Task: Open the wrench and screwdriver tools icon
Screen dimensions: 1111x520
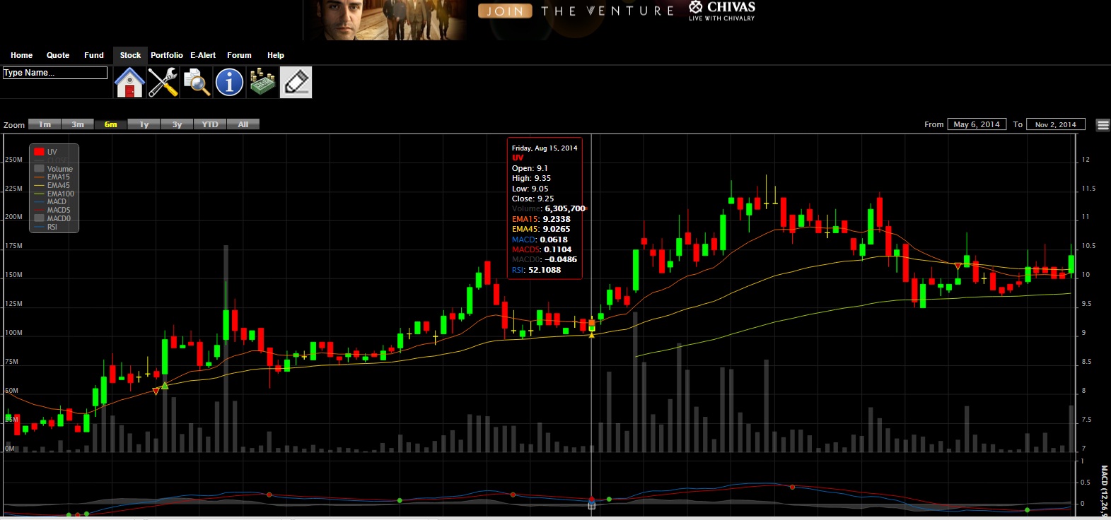Action: click(x=163, y=83)
